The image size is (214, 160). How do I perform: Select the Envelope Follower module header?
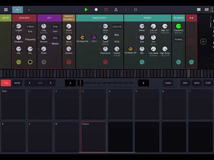69,18
